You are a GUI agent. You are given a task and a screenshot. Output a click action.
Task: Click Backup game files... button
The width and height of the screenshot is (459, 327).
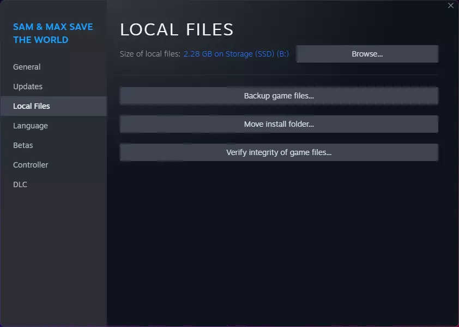click(279, 96)
